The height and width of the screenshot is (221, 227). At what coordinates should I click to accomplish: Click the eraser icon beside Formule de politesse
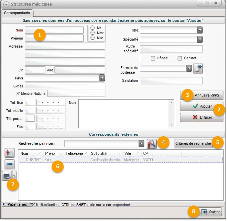click(x=198, y=68)
